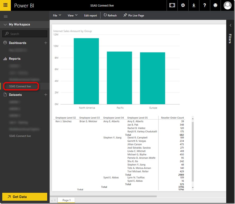Click the Jae B. Pak row
This screenshot has height=204, width=235.
(x=133, y=125)
